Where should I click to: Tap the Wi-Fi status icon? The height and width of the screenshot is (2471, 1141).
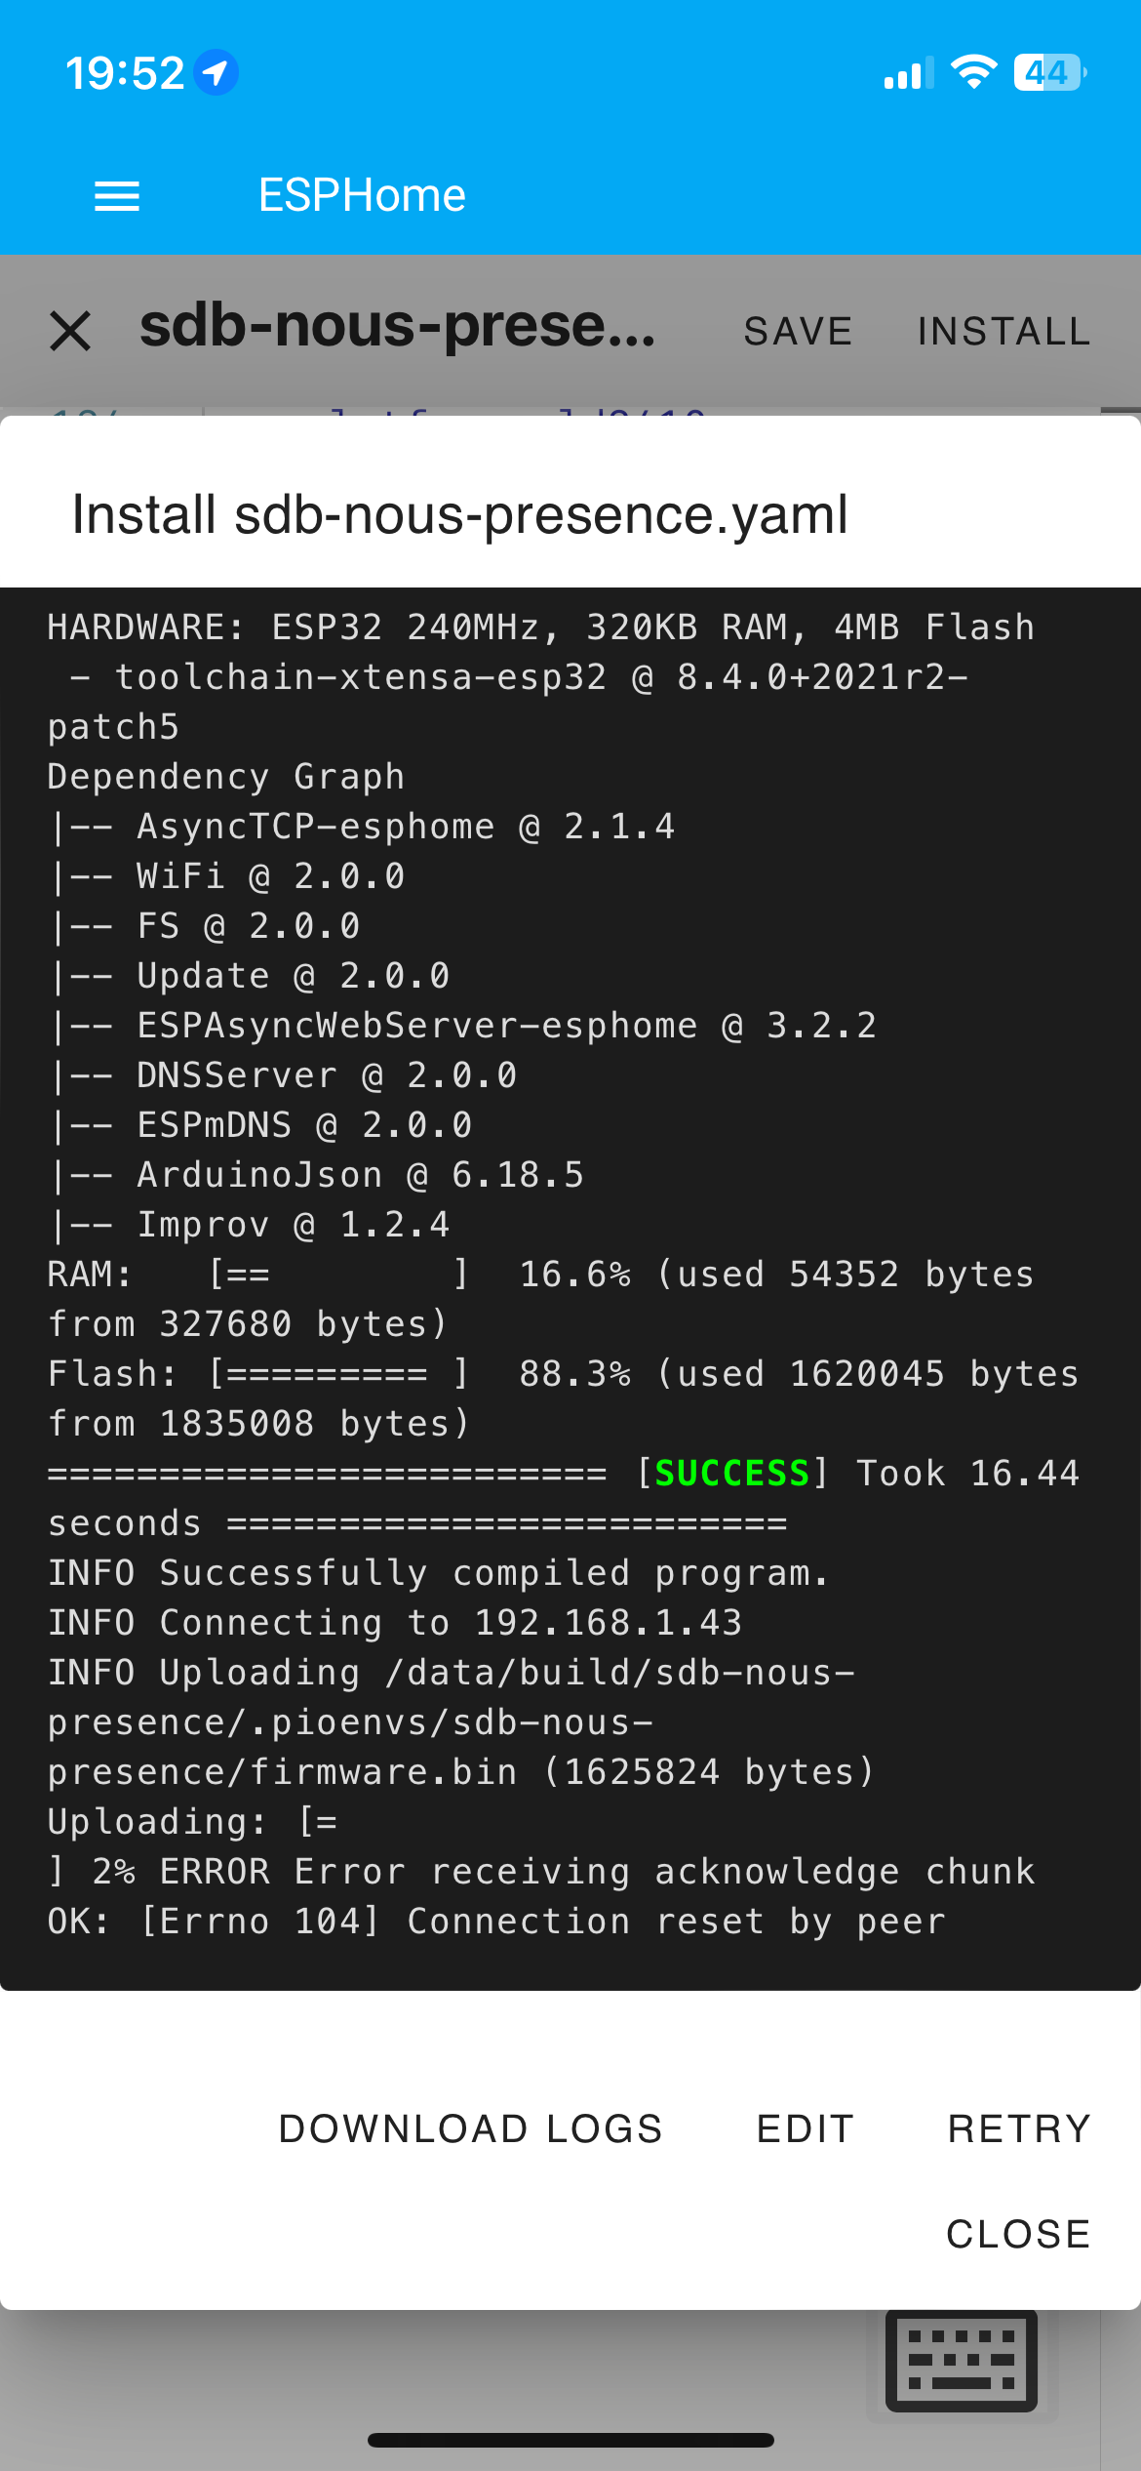tap(973, 72)
